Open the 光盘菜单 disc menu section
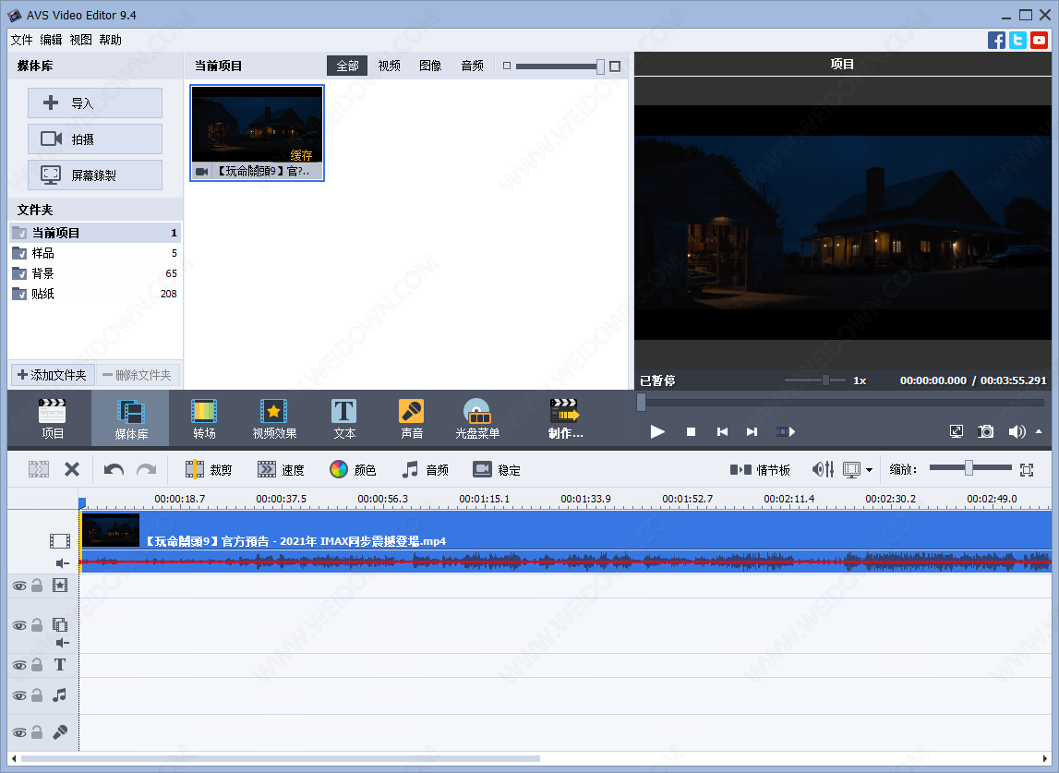 point(476,418)
